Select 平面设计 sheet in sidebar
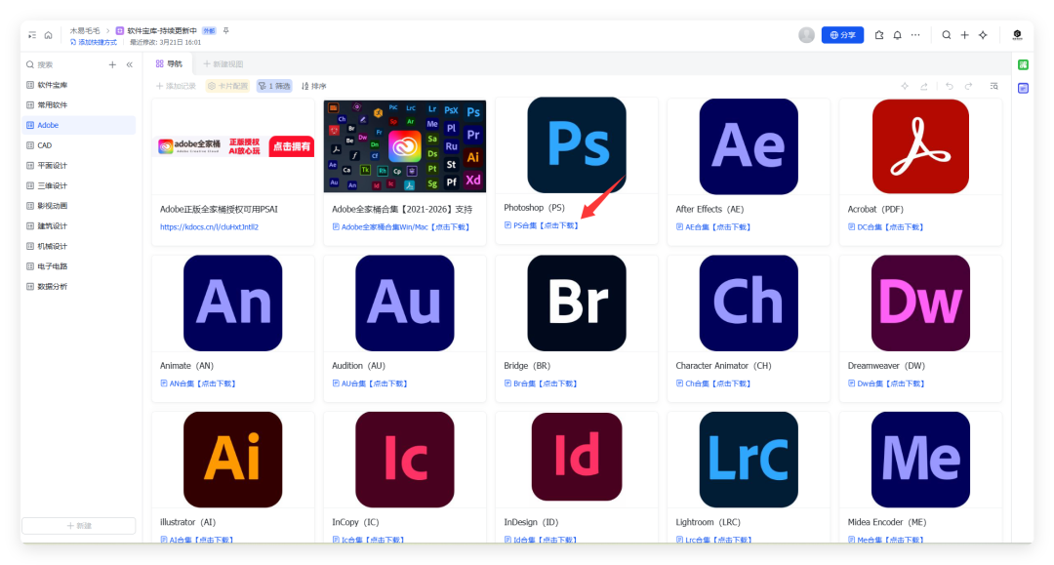Image resolution: width=1054 pixels, height=565 pixels. (79, 165)
